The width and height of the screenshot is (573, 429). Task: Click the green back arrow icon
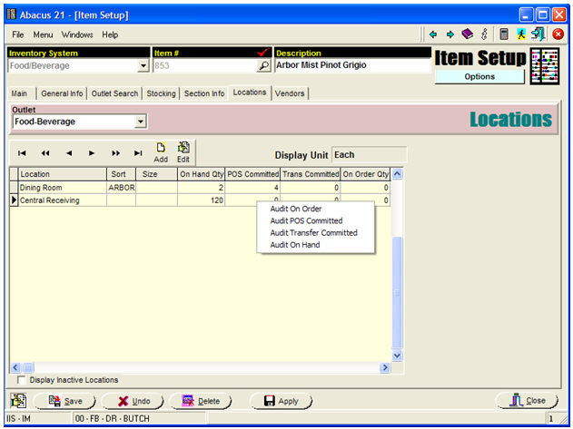[433, 34]
